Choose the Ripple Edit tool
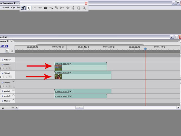 [40, 8]
